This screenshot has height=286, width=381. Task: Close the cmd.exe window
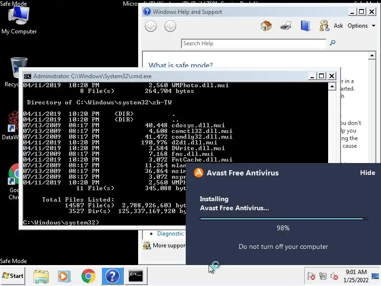[x=331, y=76]
